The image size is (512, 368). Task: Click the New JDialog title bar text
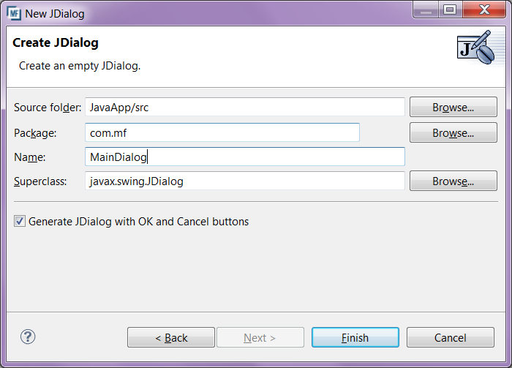point(55,12)
